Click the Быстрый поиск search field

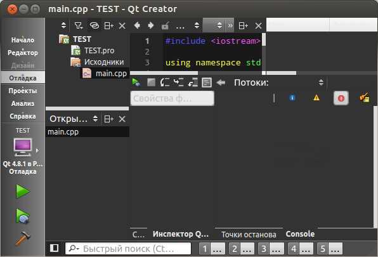(x=128, y=249)
